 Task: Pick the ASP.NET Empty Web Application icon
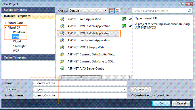point(62,40)
